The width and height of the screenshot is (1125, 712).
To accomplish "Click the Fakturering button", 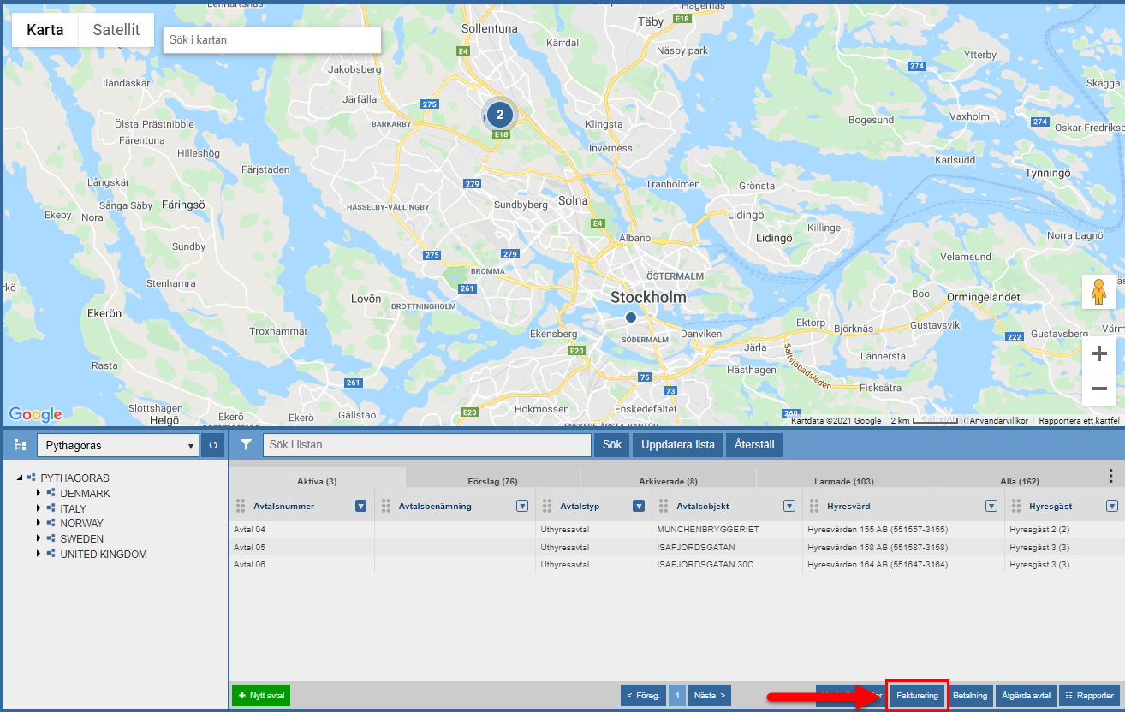I will click(916, 696).
